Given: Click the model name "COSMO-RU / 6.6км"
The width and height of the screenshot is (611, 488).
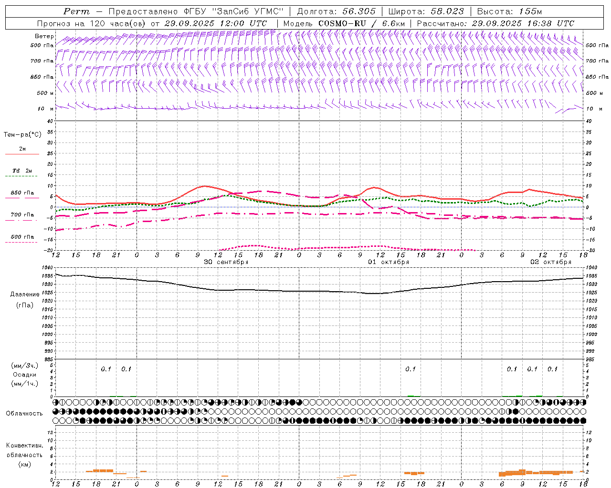Looking at the screenshot, I should (x=362, y=23).
